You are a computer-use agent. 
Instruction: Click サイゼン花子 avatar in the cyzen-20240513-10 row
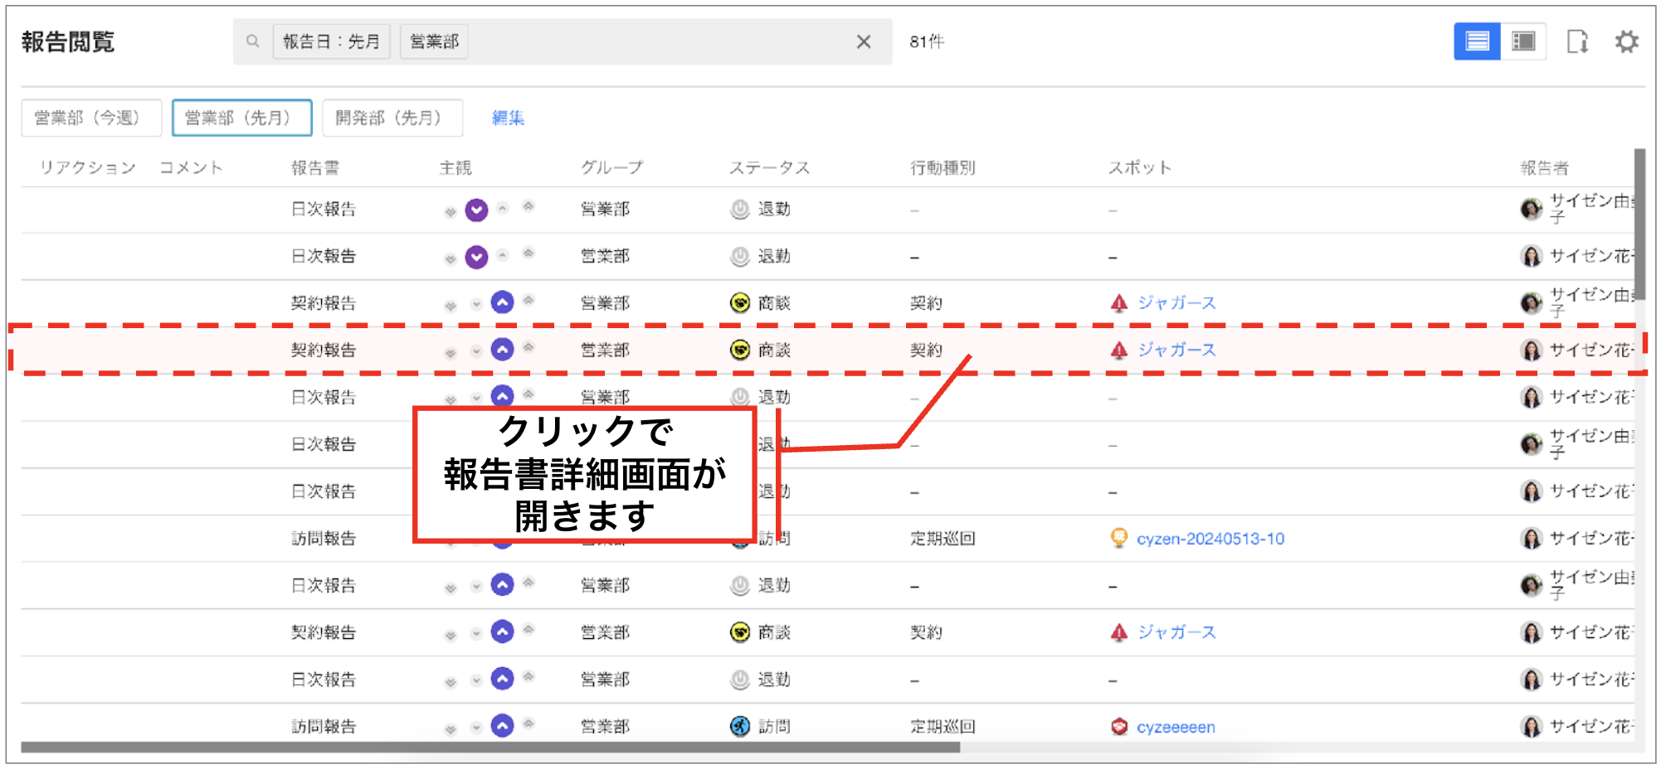pos(1532,539)
